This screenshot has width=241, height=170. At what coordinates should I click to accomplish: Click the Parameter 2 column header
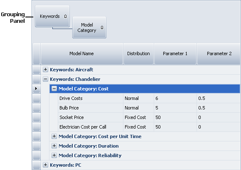[x=219, y=54]
